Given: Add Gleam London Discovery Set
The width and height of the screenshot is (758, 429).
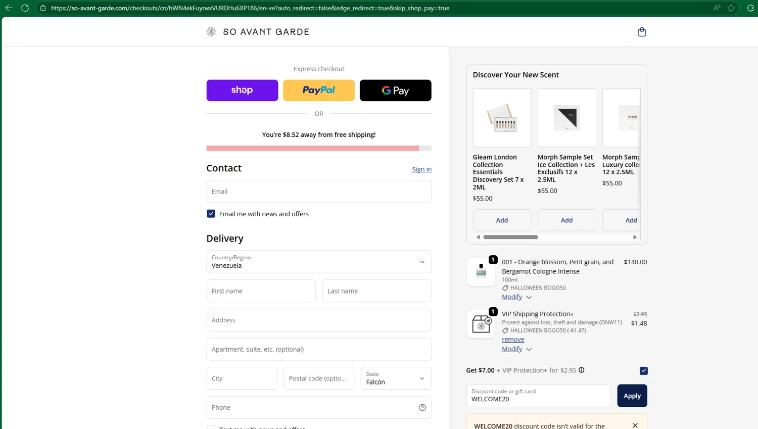Looking at the screenshot, I should pyautogui.click(x=502, y=220).
